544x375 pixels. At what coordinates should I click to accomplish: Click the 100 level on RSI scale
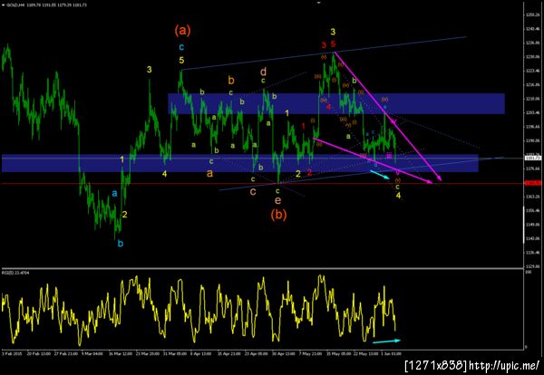(528, 273)
